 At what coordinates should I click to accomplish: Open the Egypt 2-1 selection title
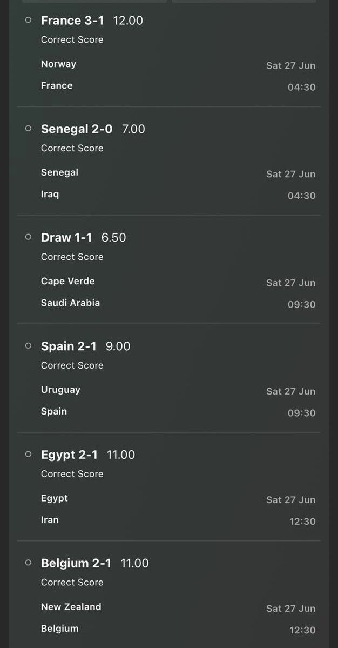(x=69, y=455)
